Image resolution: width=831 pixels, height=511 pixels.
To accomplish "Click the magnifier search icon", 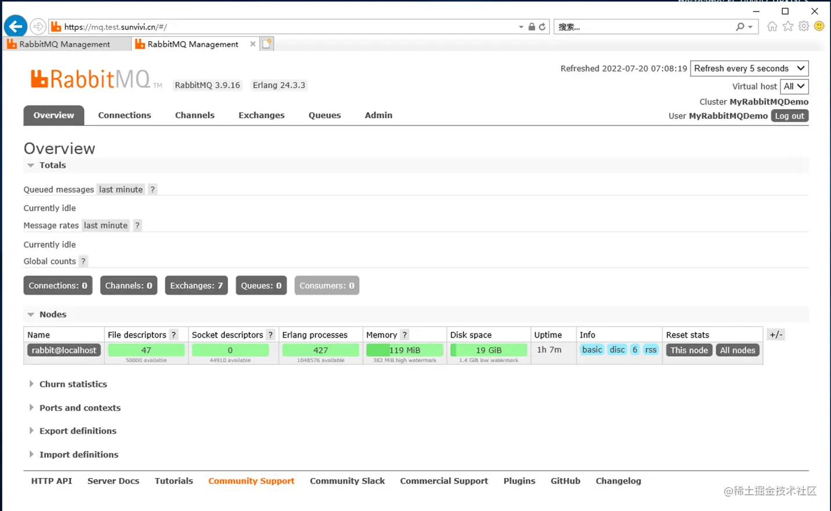I will coord(740,27).
